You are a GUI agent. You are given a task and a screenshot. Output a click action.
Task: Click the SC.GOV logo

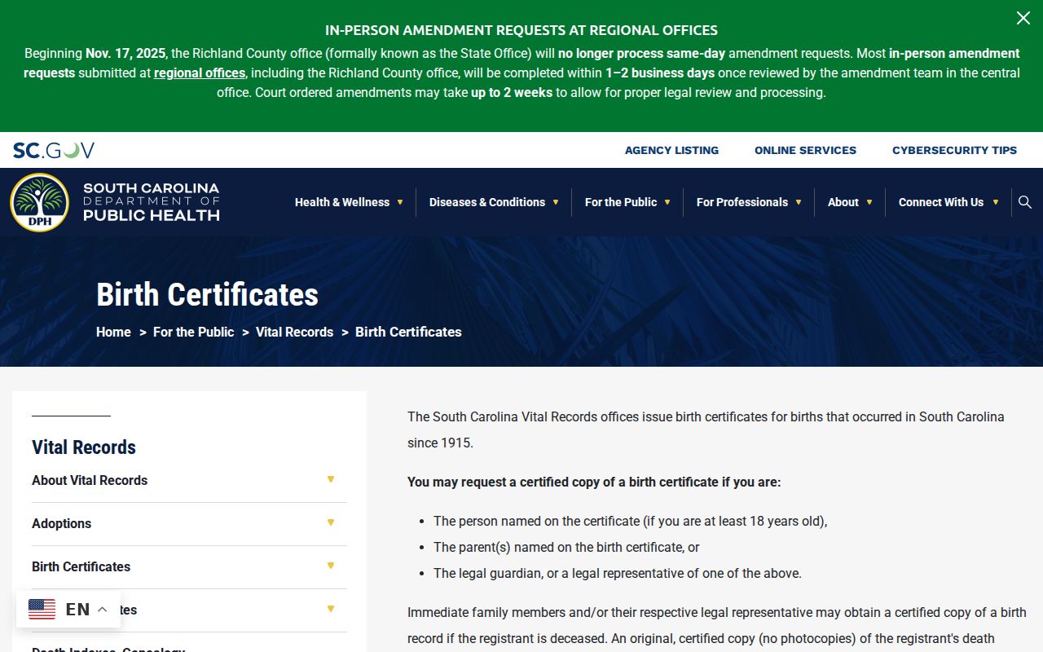point(54,150)
